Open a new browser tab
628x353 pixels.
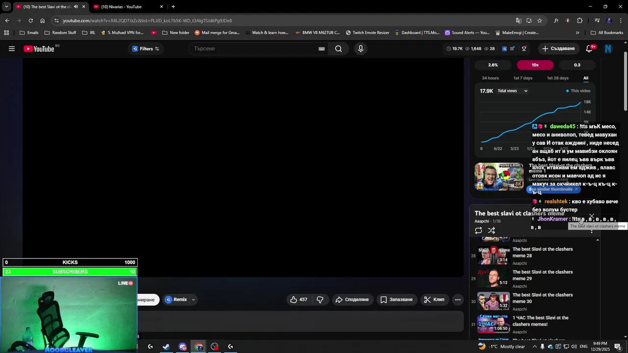(173, 7)
